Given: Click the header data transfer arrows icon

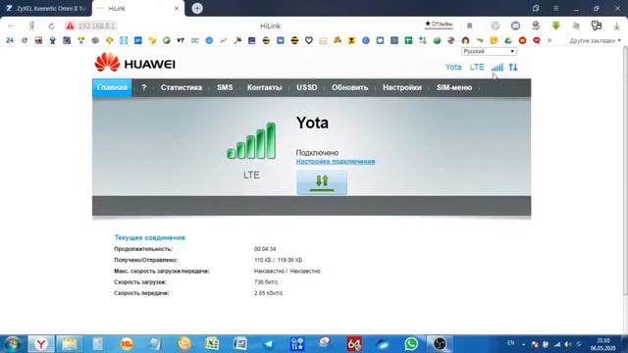Looking at the screenshot, I should 513,68.
